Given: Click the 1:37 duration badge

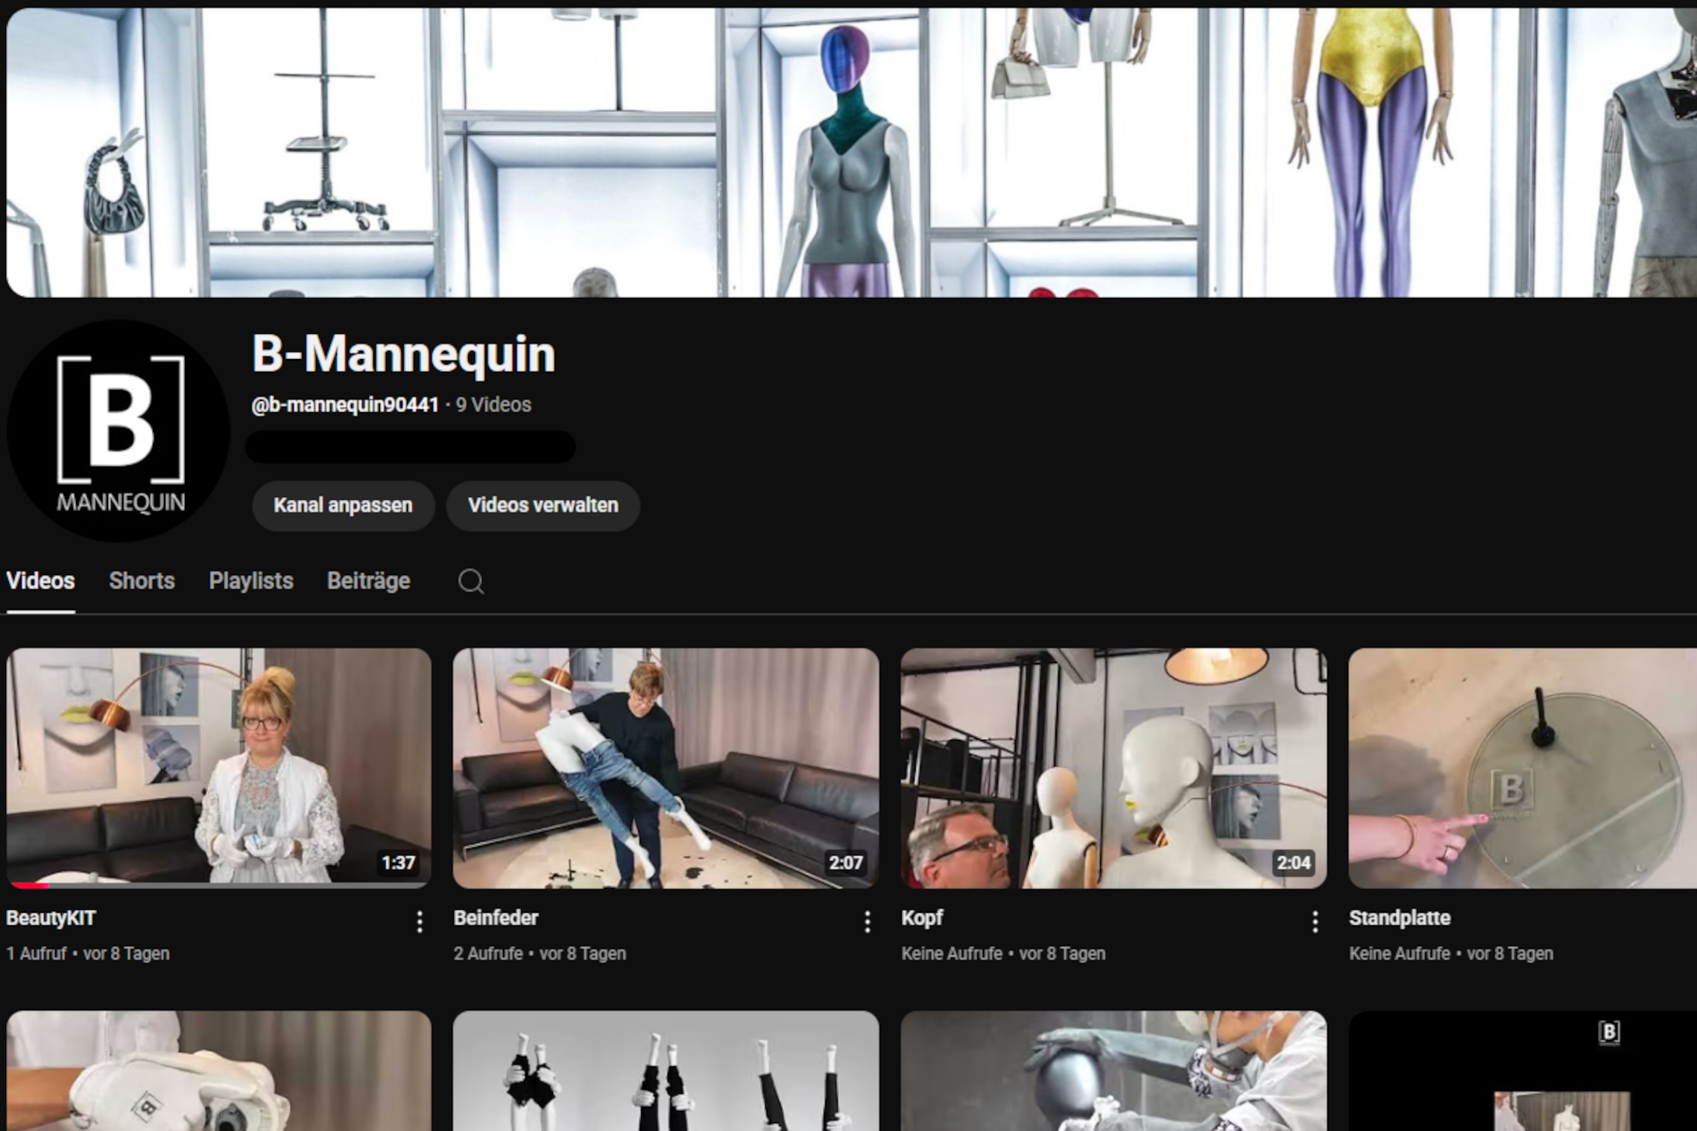Looking at the screenshot, I should click(x=398, y=863).
